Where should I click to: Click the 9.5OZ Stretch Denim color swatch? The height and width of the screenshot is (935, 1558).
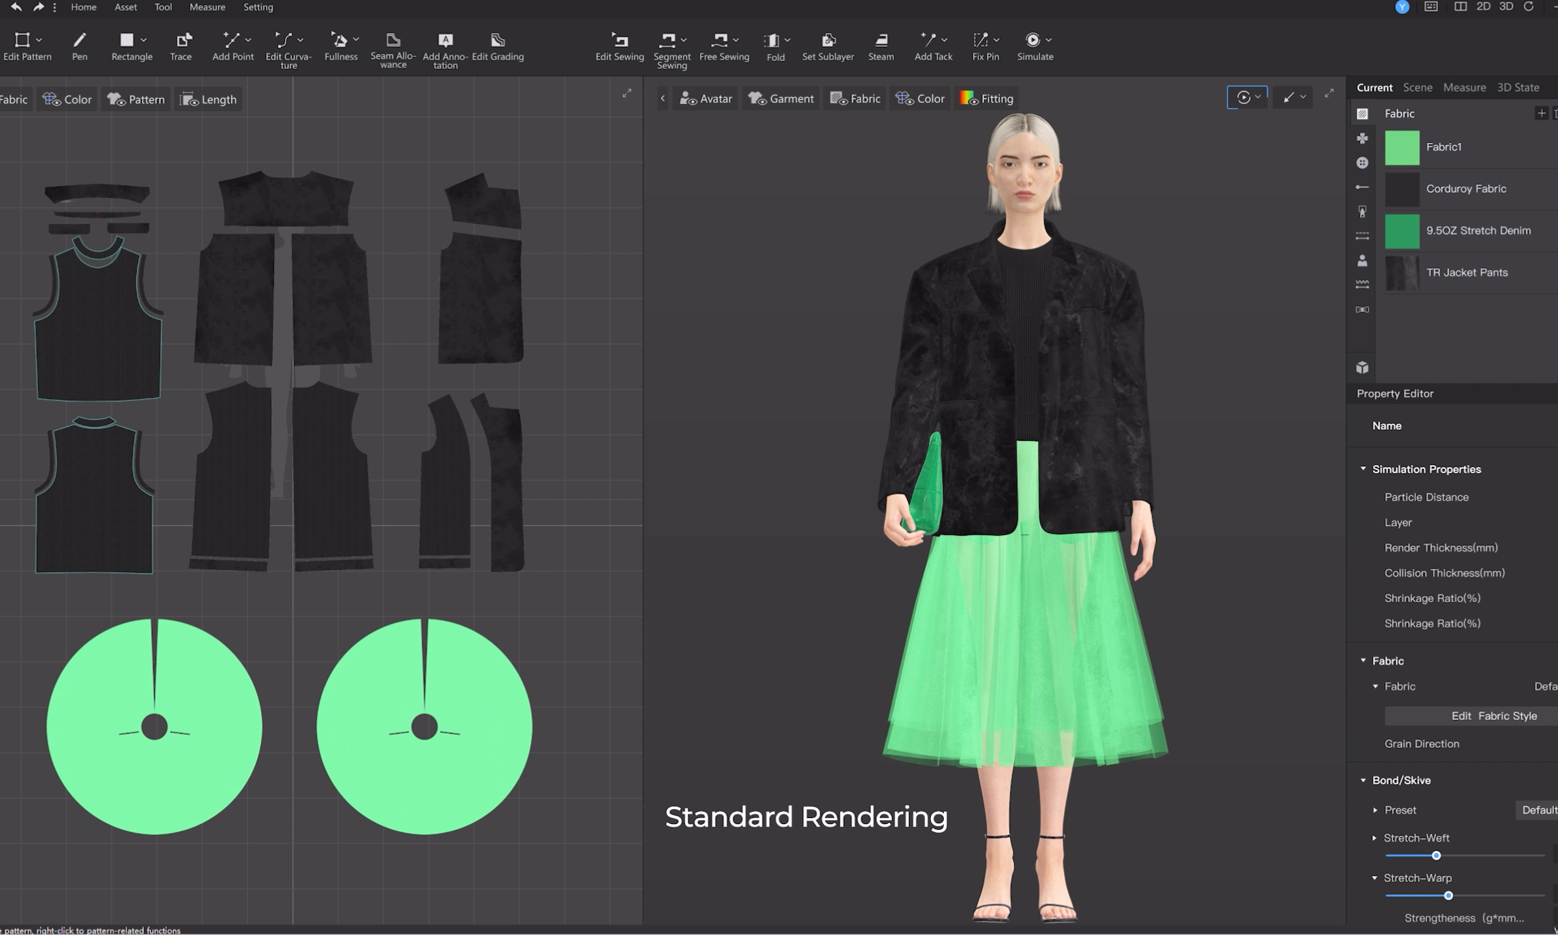click(1402, 231)
